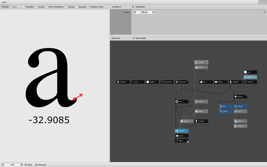Select the rect1 node
The width and height of the screenshot is (267, 167).
pos(250,72)
